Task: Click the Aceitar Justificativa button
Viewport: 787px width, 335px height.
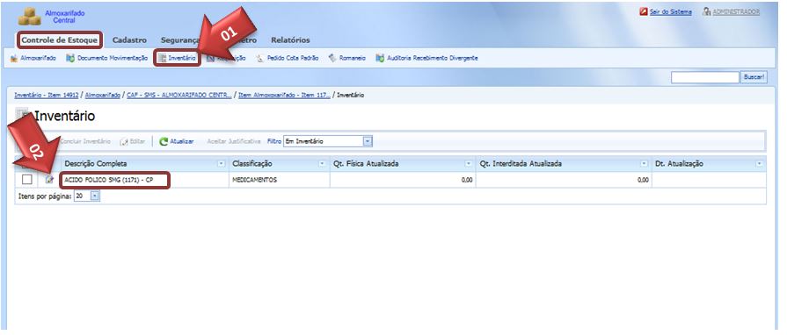Action: (233, 142)
